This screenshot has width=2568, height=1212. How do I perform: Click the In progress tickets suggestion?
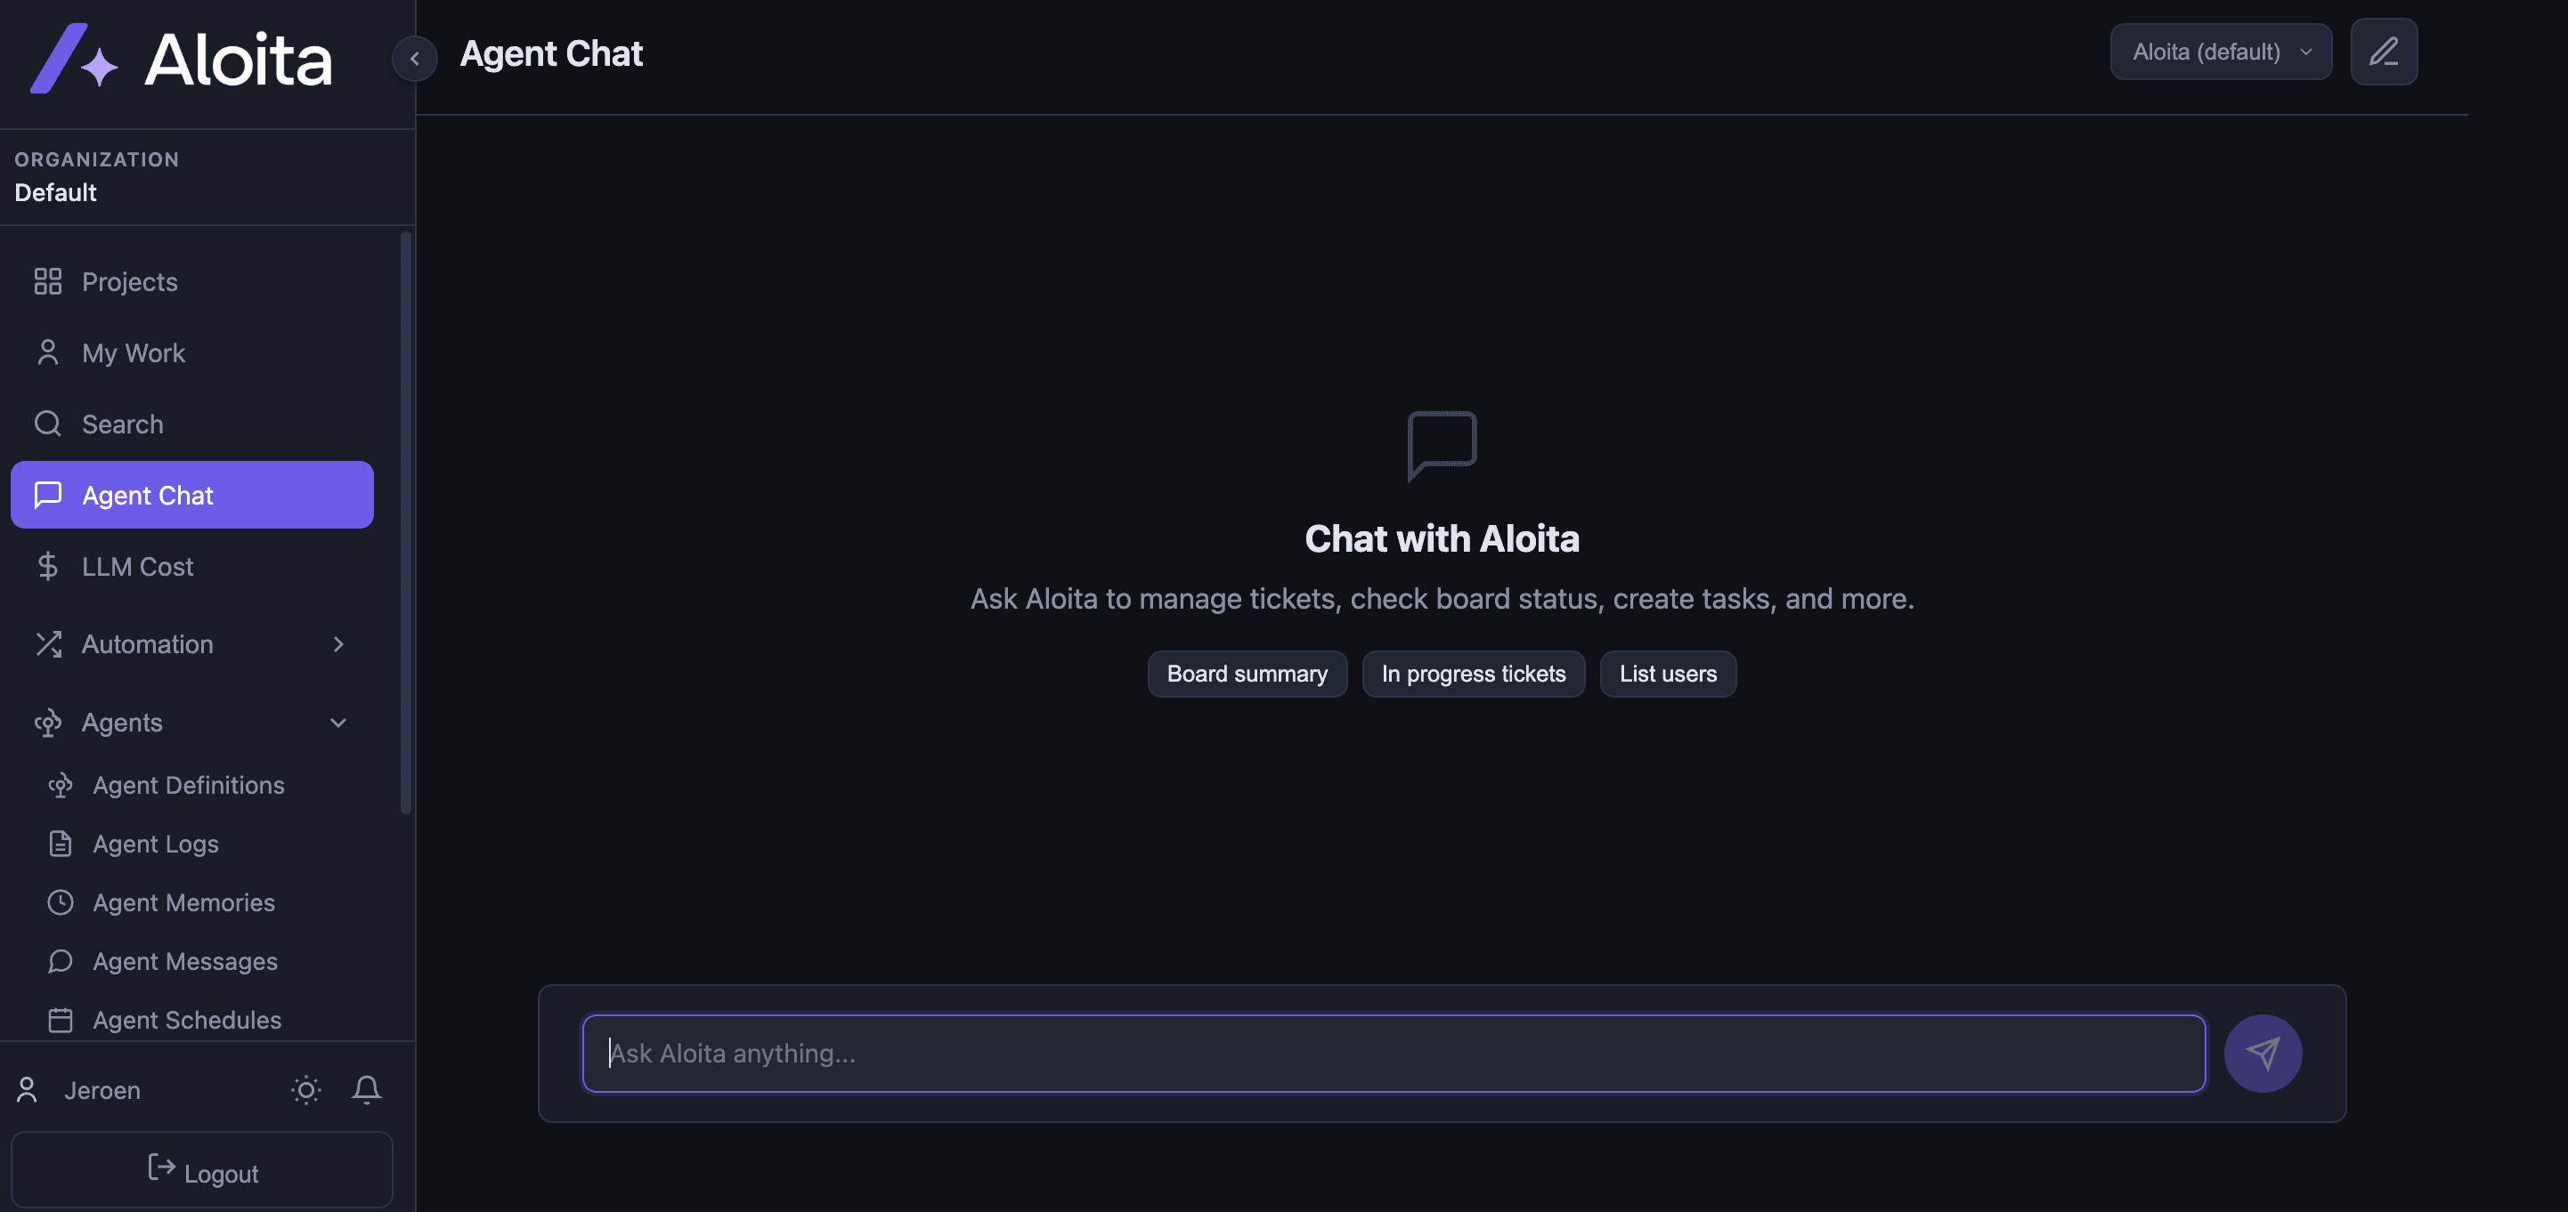click(1474, 675)
